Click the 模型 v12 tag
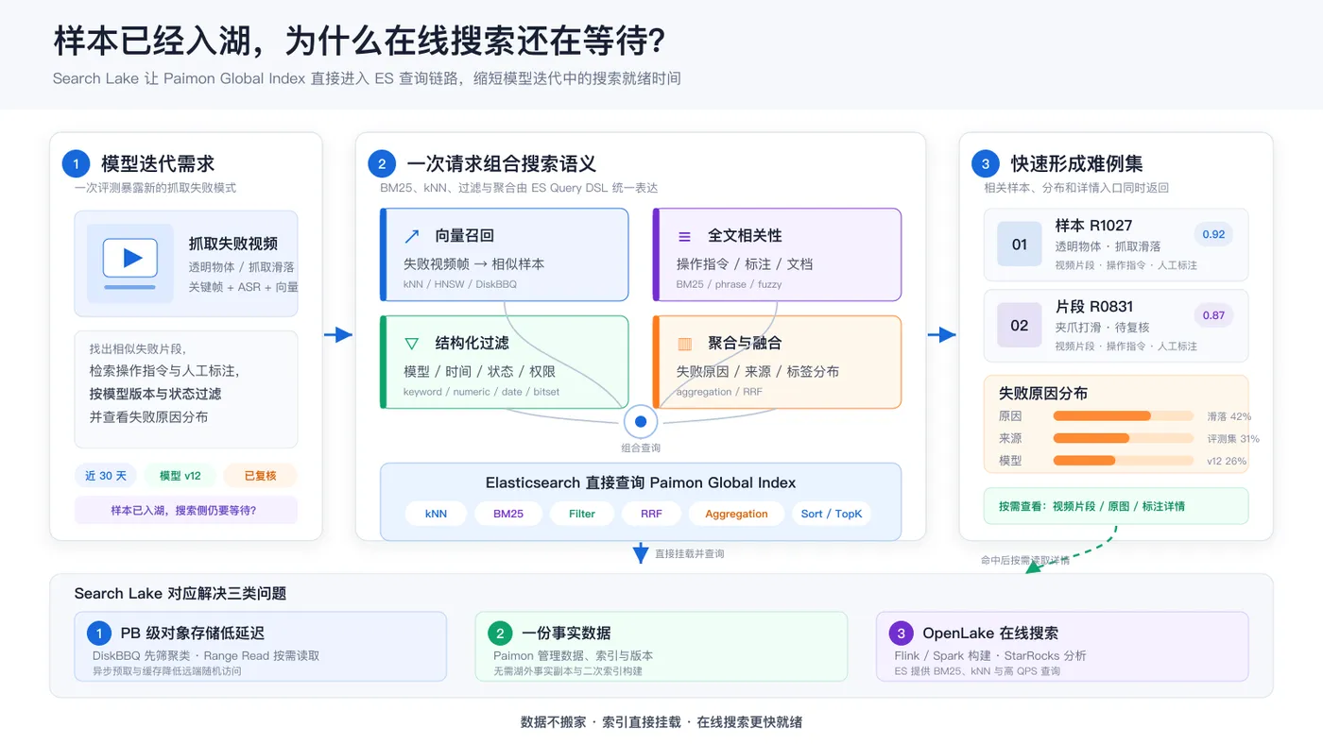The image size is (1323, 744). (x=180, y=476)
